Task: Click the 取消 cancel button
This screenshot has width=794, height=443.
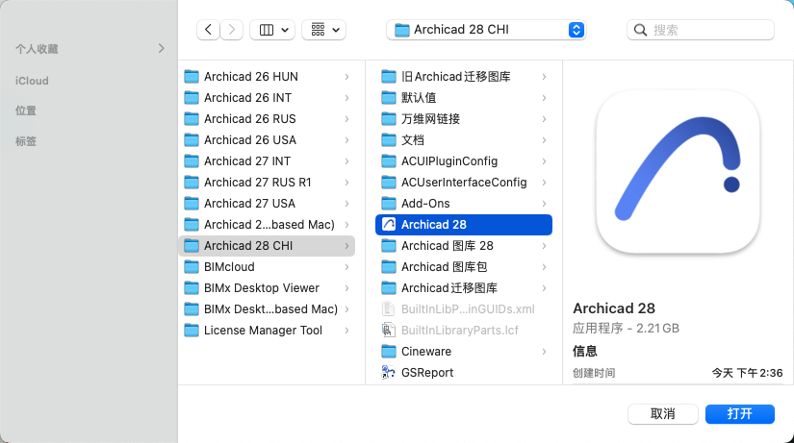Action: click(663, 414)
